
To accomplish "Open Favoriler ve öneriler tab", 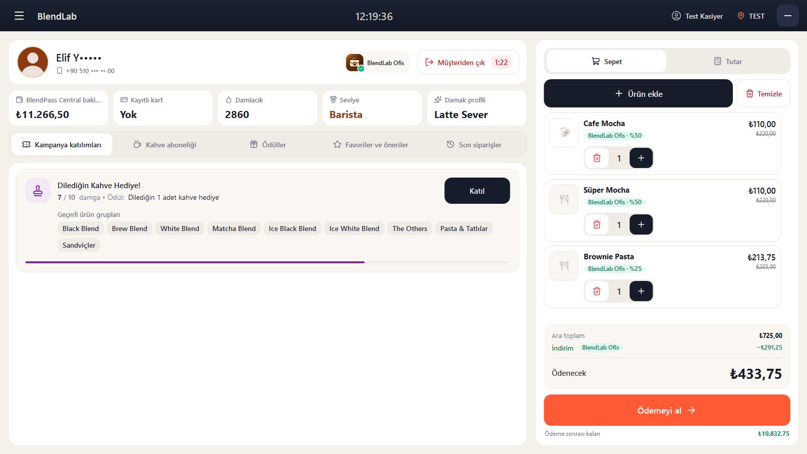I will tap(371, 145).
